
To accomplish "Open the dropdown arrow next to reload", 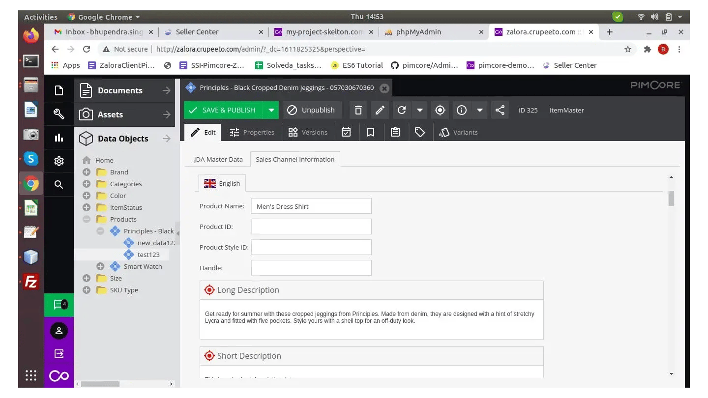I will pos(419,110).
